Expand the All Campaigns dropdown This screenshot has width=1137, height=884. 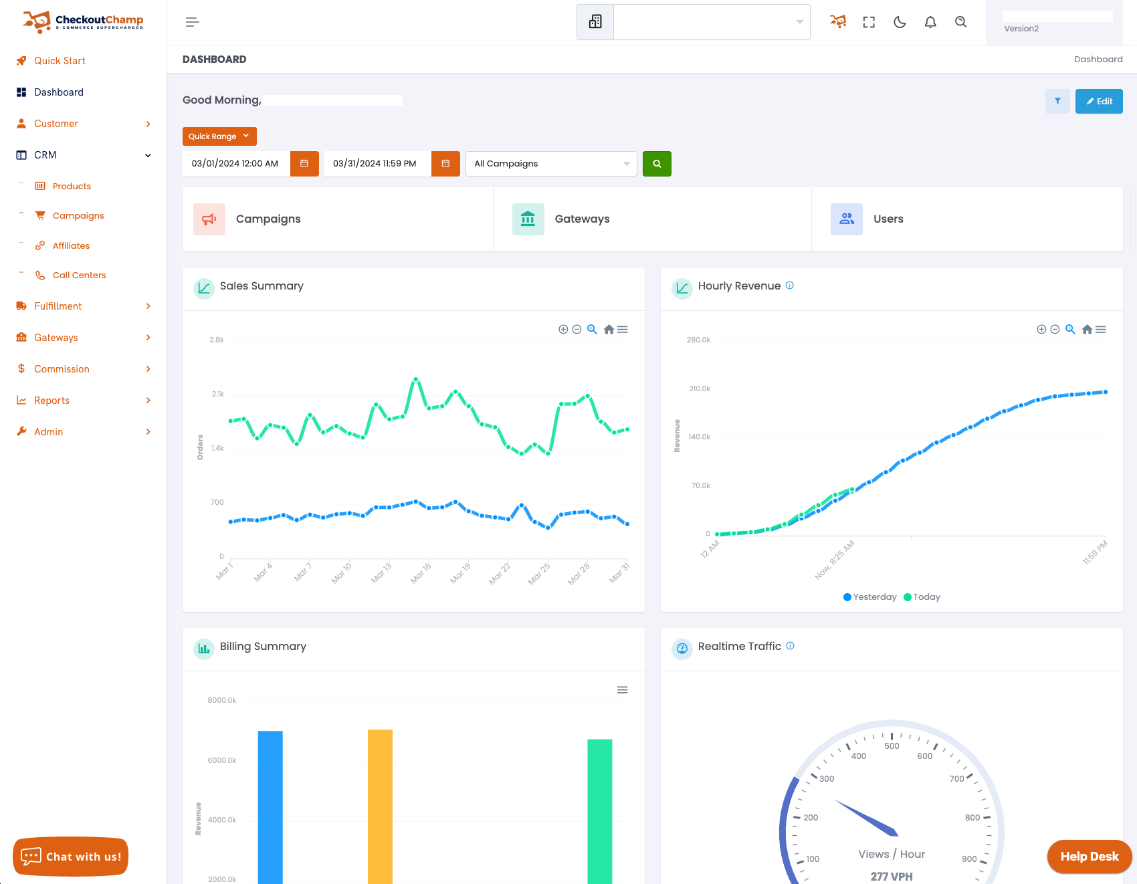551,164
